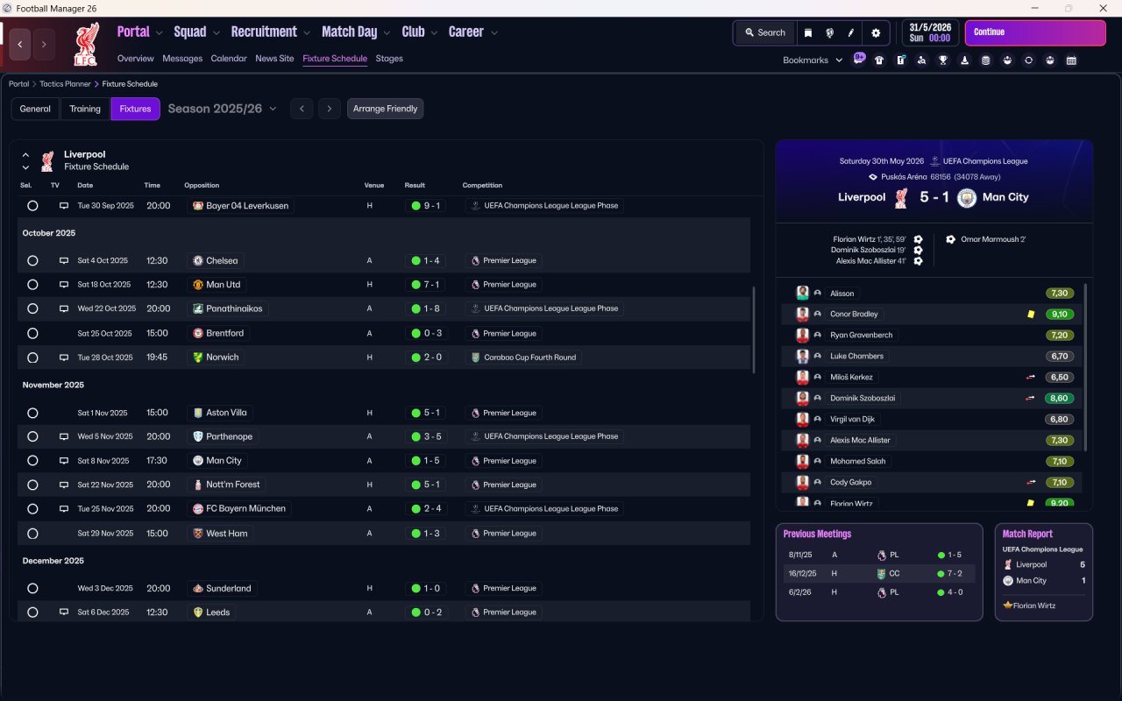Click the training cone shortcut icon
The image size is (1122, 701).
964,60
